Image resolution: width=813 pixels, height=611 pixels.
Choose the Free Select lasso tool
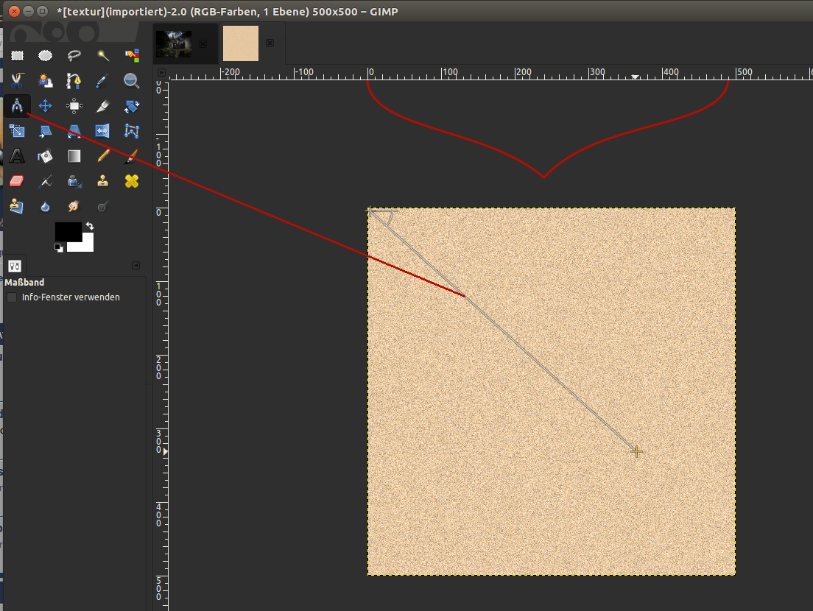coord(74,56)
